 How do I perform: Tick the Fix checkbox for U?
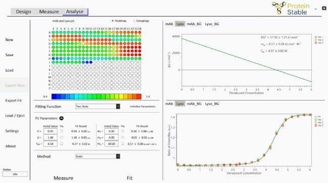(x=62, y=138)
